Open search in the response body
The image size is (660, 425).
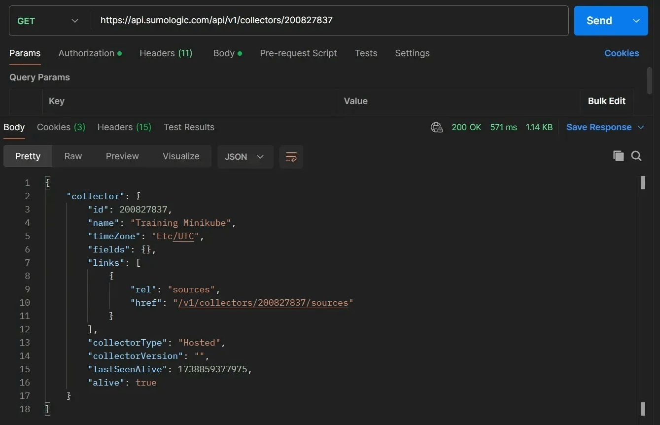click(636, 156)
